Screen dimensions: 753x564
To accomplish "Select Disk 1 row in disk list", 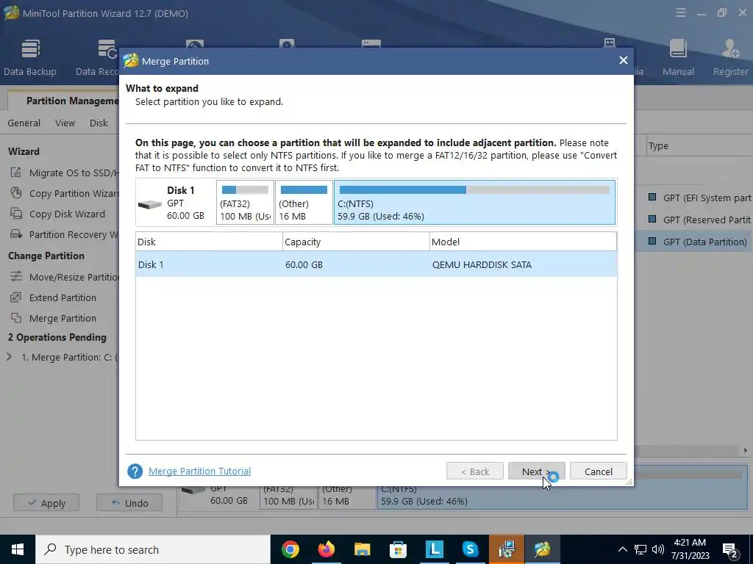I will click(376, 264).
